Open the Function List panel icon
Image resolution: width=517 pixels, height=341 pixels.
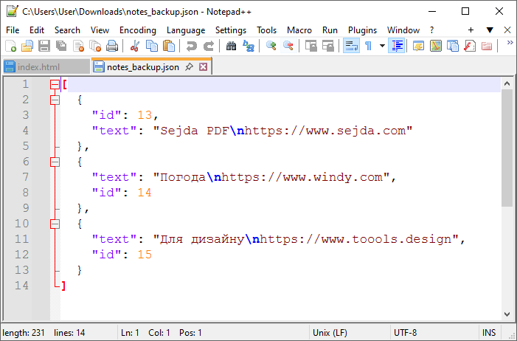(x=470, y=46)
